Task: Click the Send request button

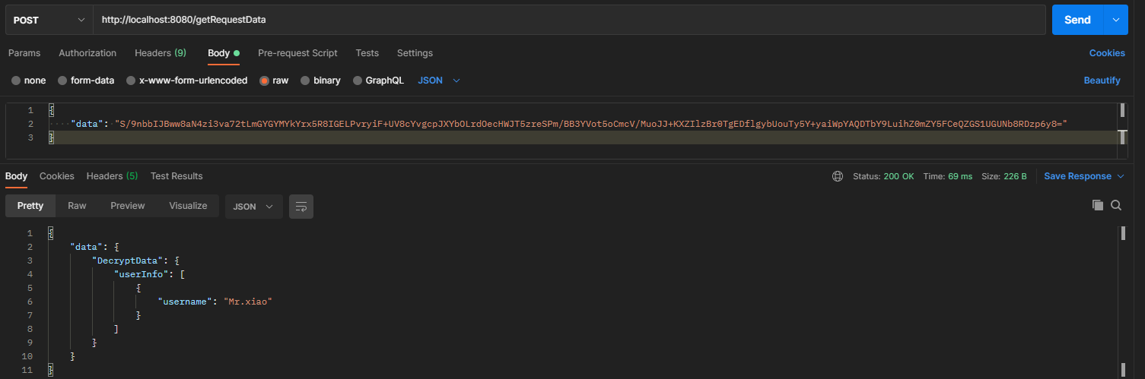Action: point(1077,20)
